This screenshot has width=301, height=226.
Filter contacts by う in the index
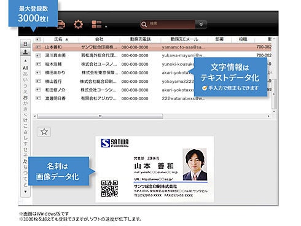click(25, 85)
